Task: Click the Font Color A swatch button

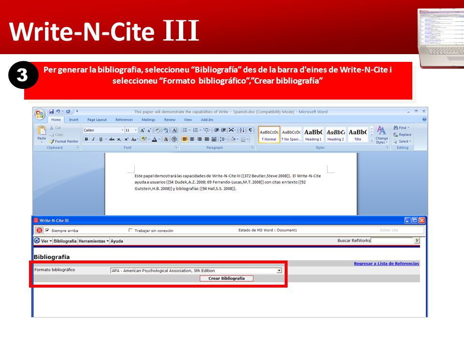Action: pyautogui.click(x=154, y=139)
